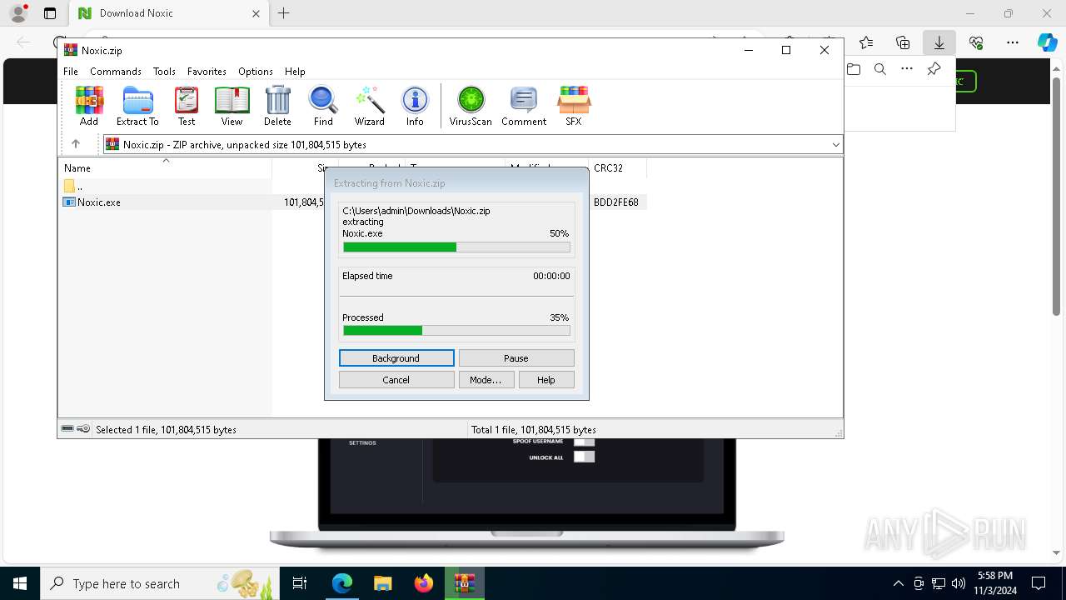Screen dimensions: 1066x600
Task: Open Edge profile icon
Action: [x=18, y=13]
